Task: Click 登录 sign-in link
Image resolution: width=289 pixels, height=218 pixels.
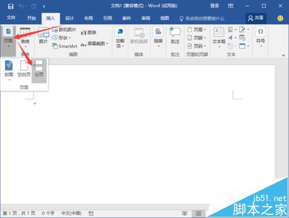Action: 214,6
